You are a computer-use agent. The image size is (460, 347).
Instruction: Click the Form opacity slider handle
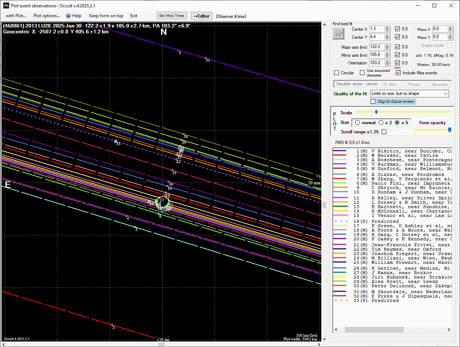point(449,129)
